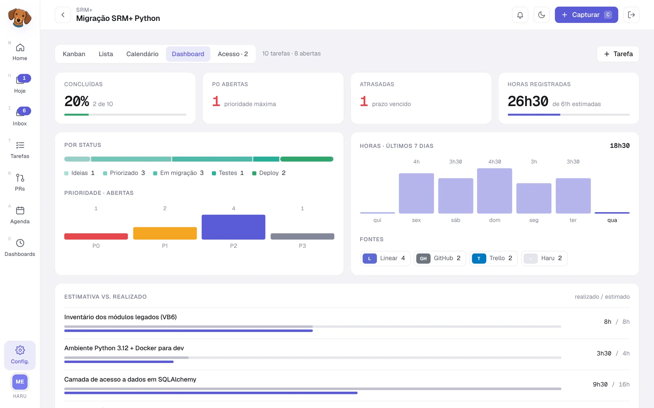654x408 pixels.
Task: Open Dashboards in the sidebar
Action: (20, 248)
